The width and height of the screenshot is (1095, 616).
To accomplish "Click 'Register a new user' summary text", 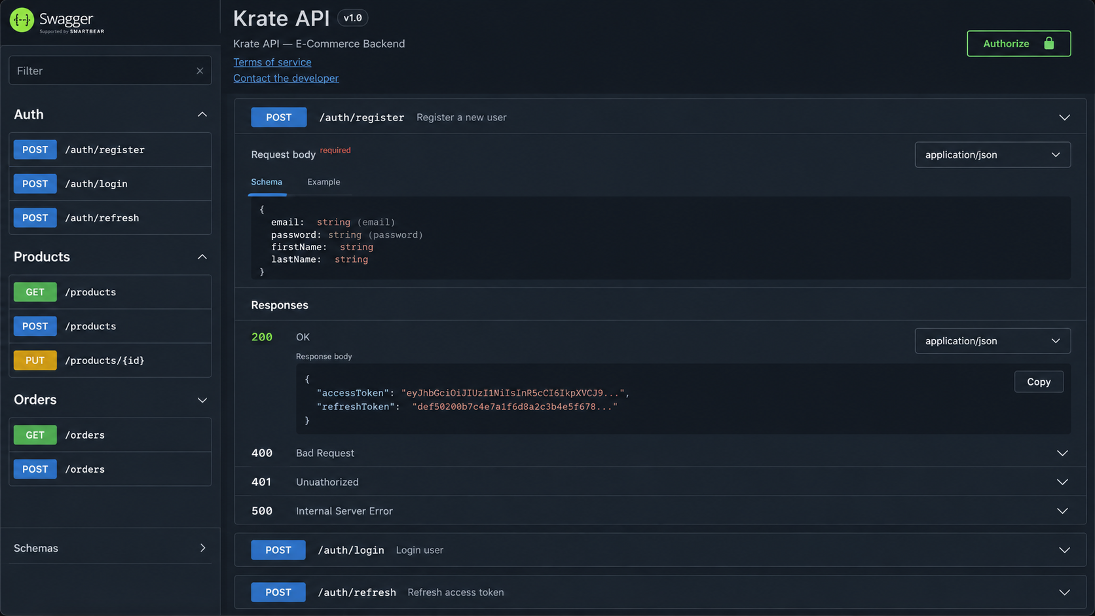I will (x=462, y=117).
